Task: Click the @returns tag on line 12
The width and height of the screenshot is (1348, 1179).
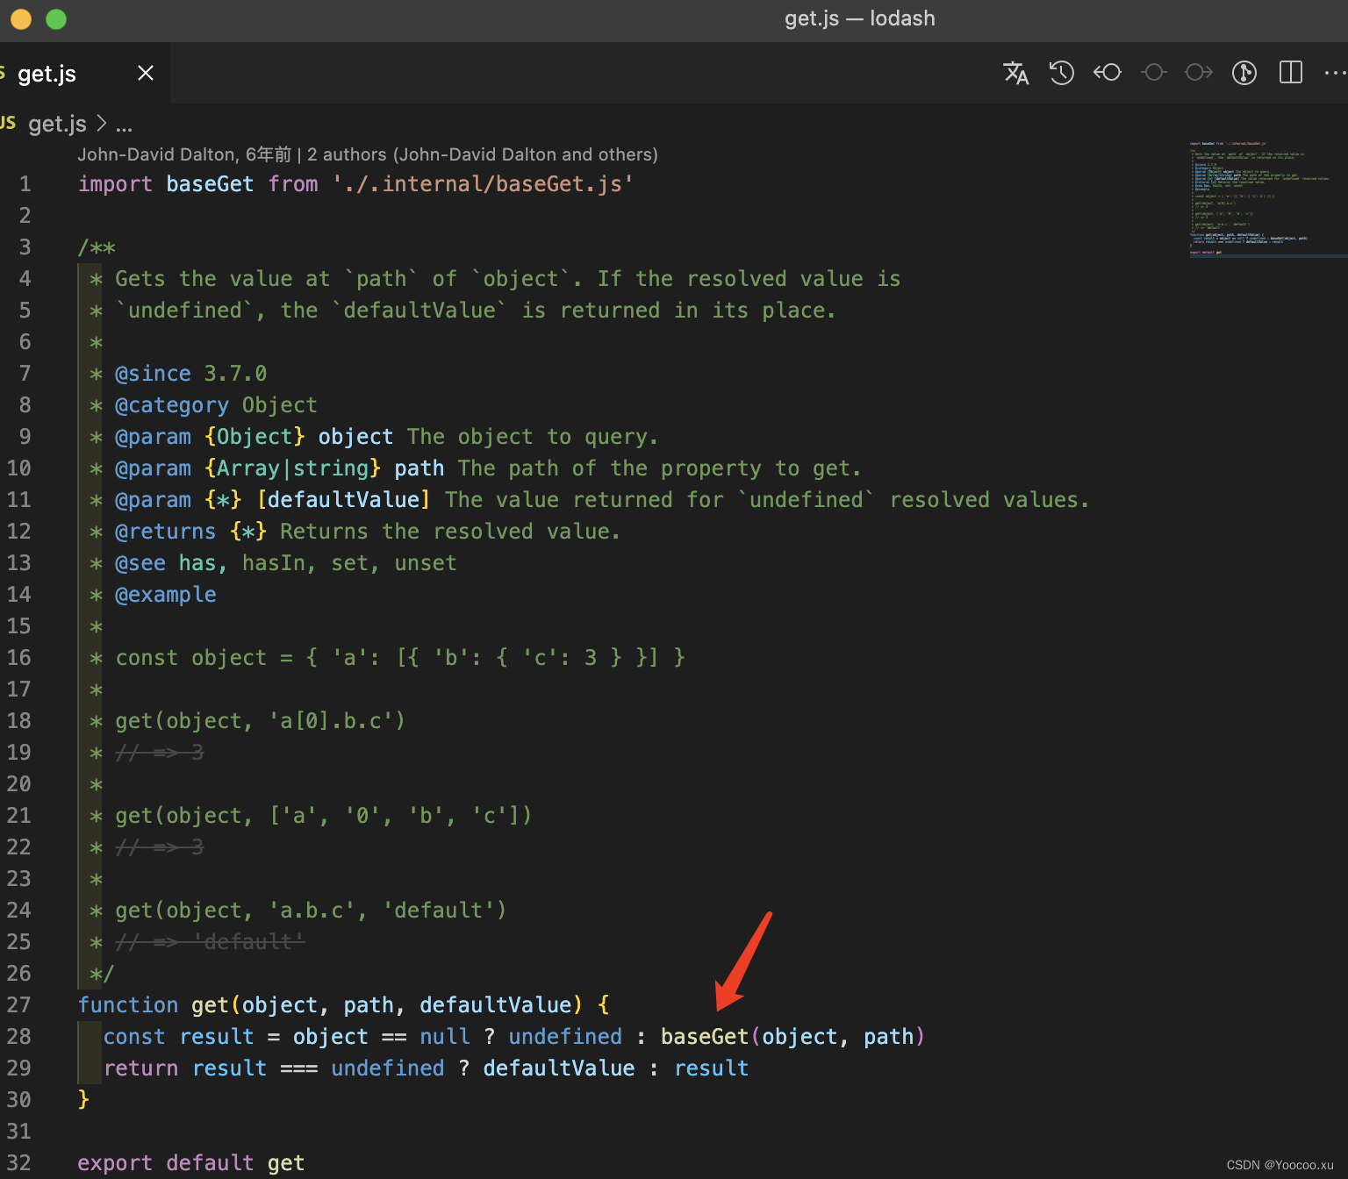Action: coord(165,532)
